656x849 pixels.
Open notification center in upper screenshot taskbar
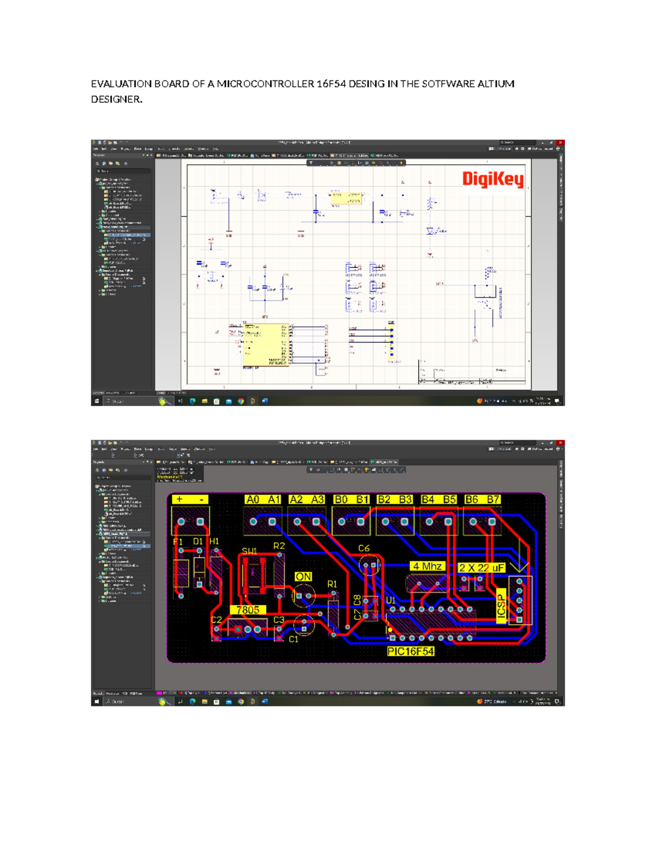(x=557, y=401)
